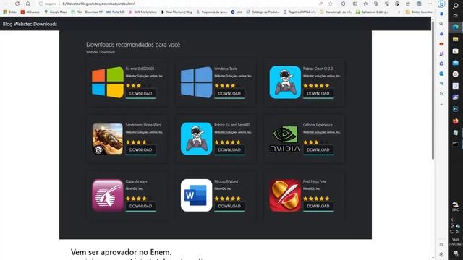Screen dimensions: 463x260
Task: Click Blog Webxtec Downloads header title
Action: click(30, 24)
